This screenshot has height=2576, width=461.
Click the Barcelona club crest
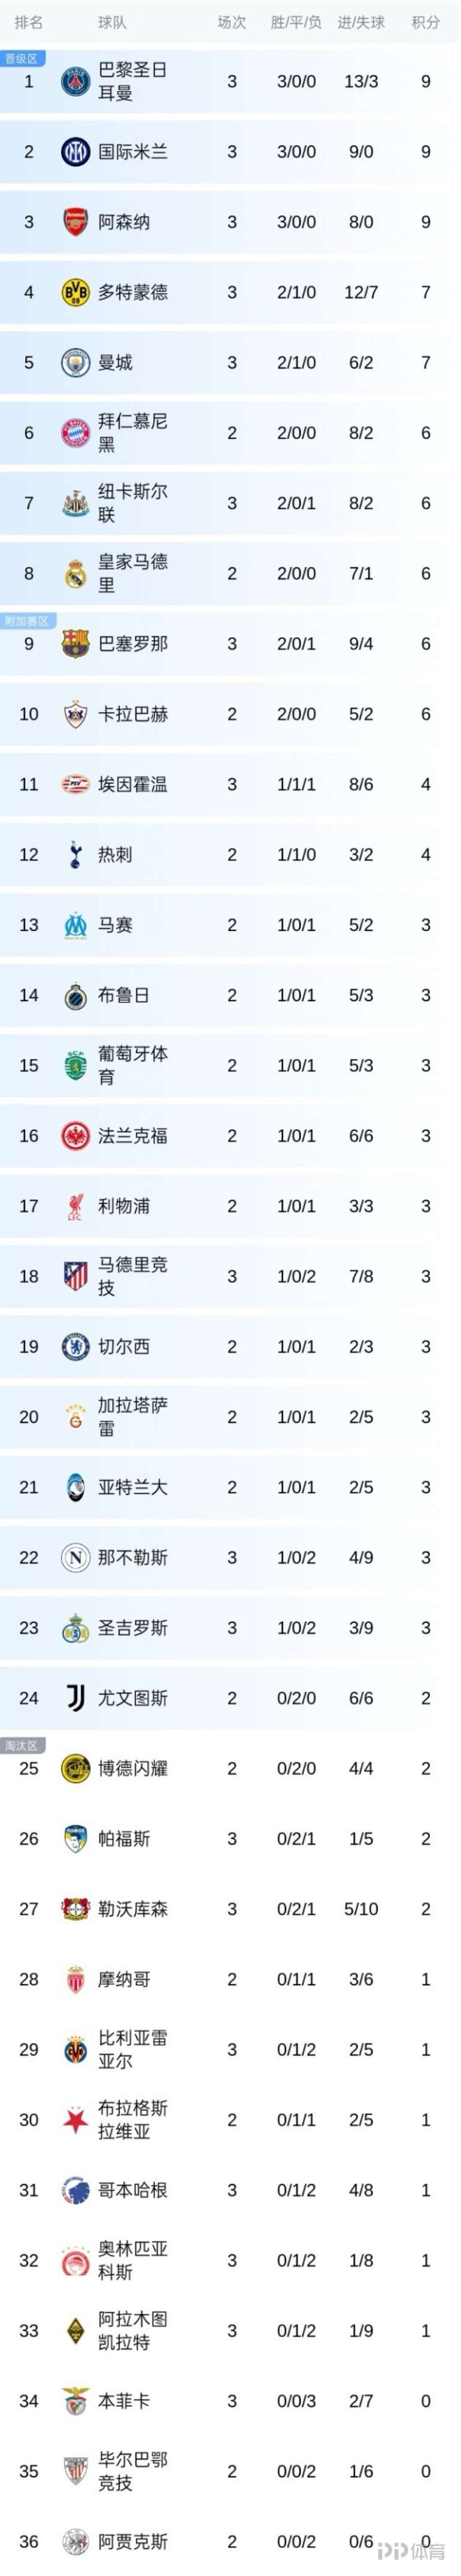[x=75, y=644]
